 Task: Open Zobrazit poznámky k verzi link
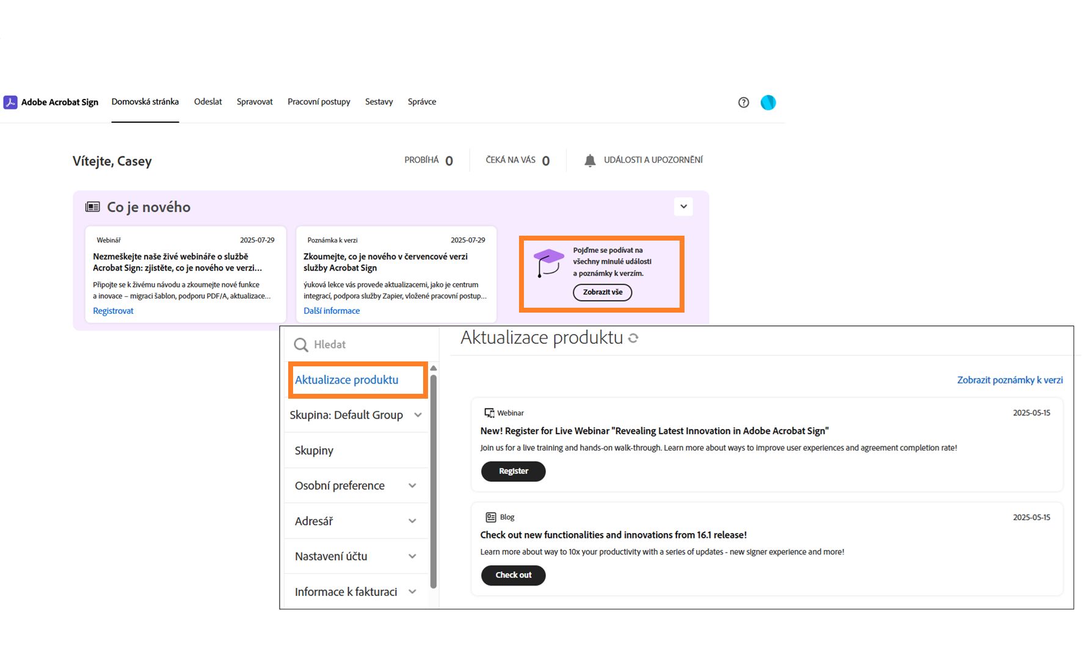pos(1010,380)
